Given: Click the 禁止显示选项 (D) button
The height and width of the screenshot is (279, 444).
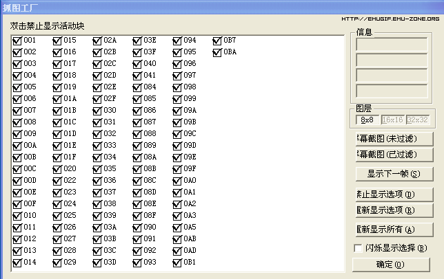Looking at the screenshot, I should [394, 194].
